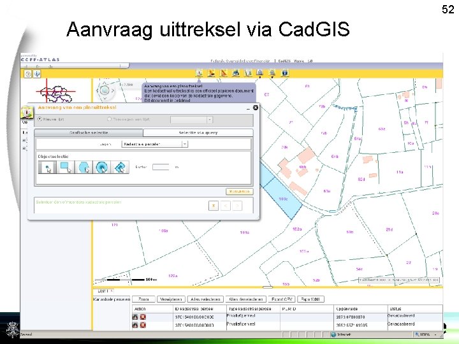Click the Alles selecteren button
Viewport: 459px width, 344px height.
coord(205,299)
